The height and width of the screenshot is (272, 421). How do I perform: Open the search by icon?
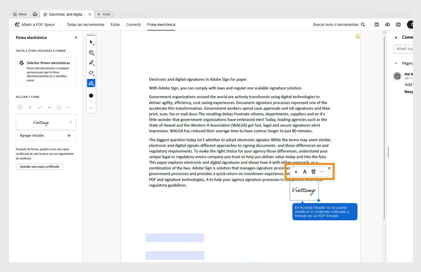(363, 25)
